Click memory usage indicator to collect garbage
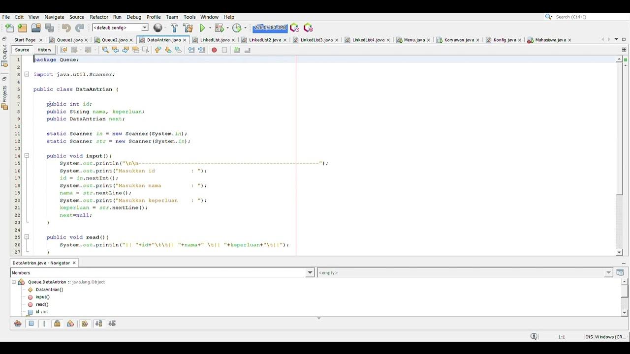The width and height of the screenshot is (630, 354). click(x=270, y=28)
